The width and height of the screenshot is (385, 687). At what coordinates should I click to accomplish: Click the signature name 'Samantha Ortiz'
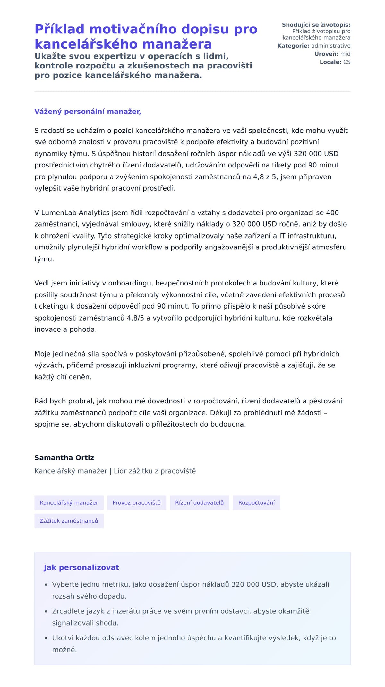coord(64,457)
